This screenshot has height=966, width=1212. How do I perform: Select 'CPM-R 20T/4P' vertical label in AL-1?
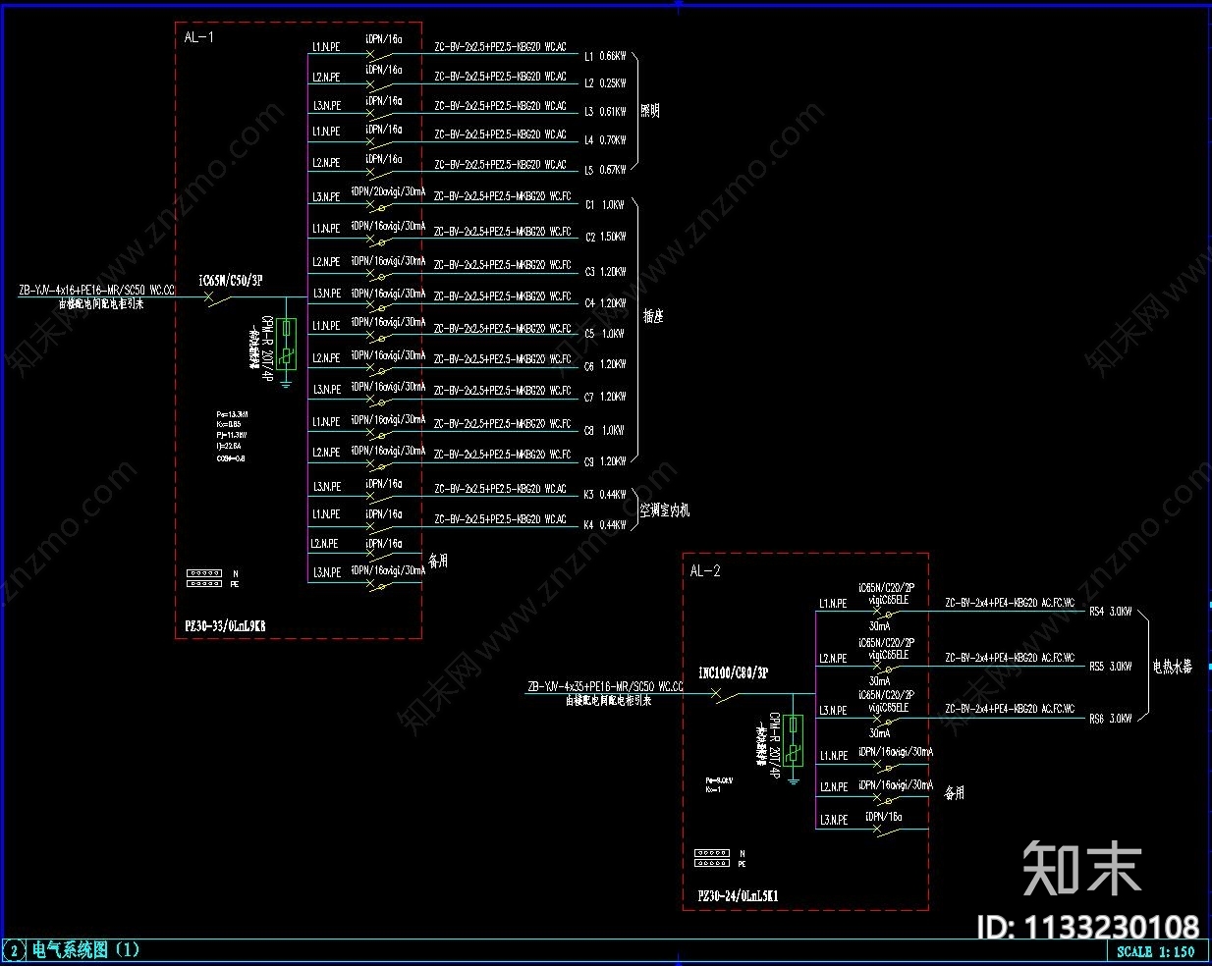point(267,349)
